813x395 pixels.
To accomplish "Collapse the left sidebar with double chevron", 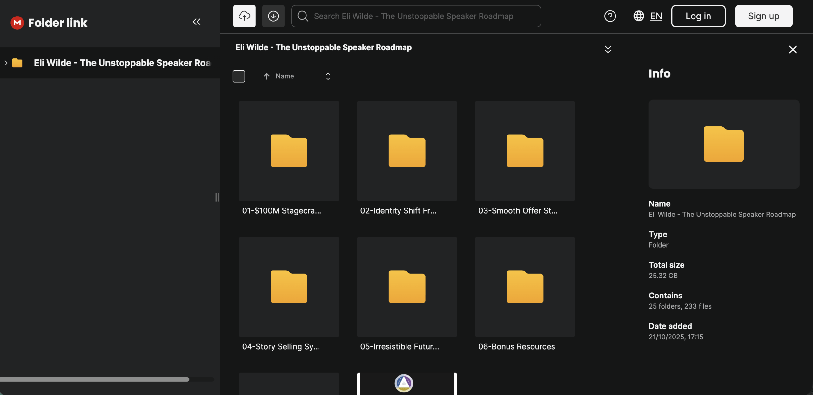I will 197,22.
